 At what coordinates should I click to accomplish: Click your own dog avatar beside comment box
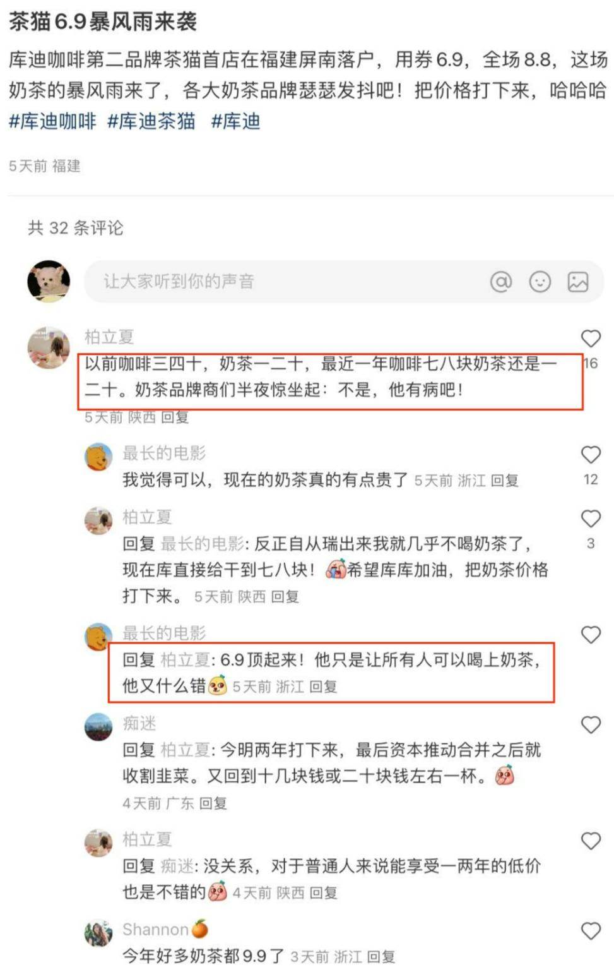[x=49, y=281]
